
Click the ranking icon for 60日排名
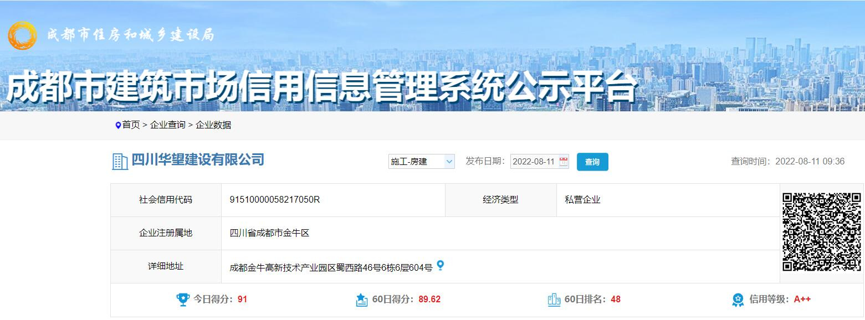coord(554,300)
